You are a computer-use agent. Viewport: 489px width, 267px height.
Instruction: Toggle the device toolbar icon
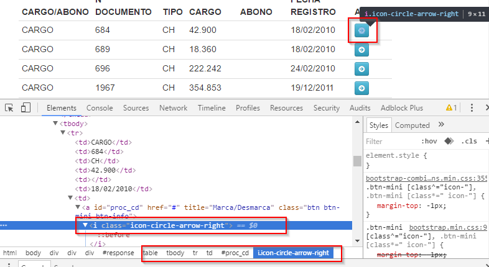(26, 108)
